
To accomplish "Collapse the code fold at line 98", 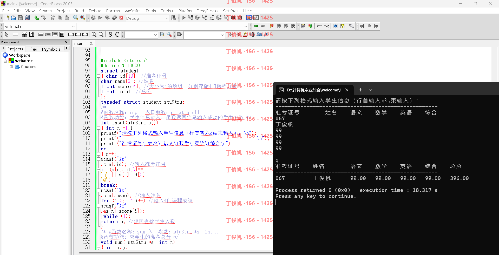I will [x=99, y=76].
